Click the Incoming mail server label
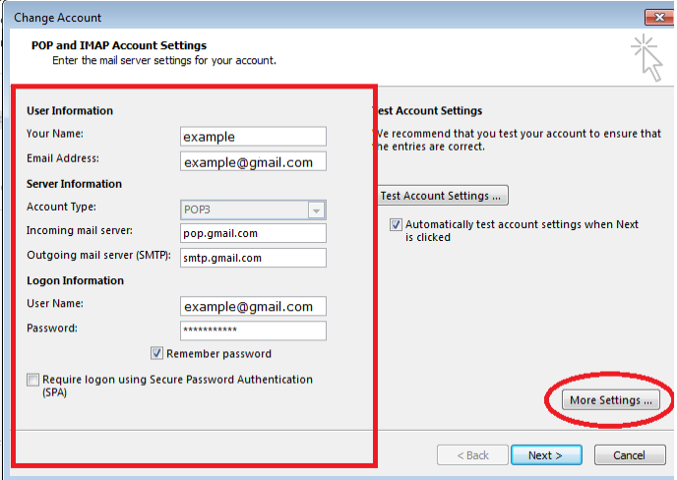This screenshot has height=480, width=677. click(80, 230)
